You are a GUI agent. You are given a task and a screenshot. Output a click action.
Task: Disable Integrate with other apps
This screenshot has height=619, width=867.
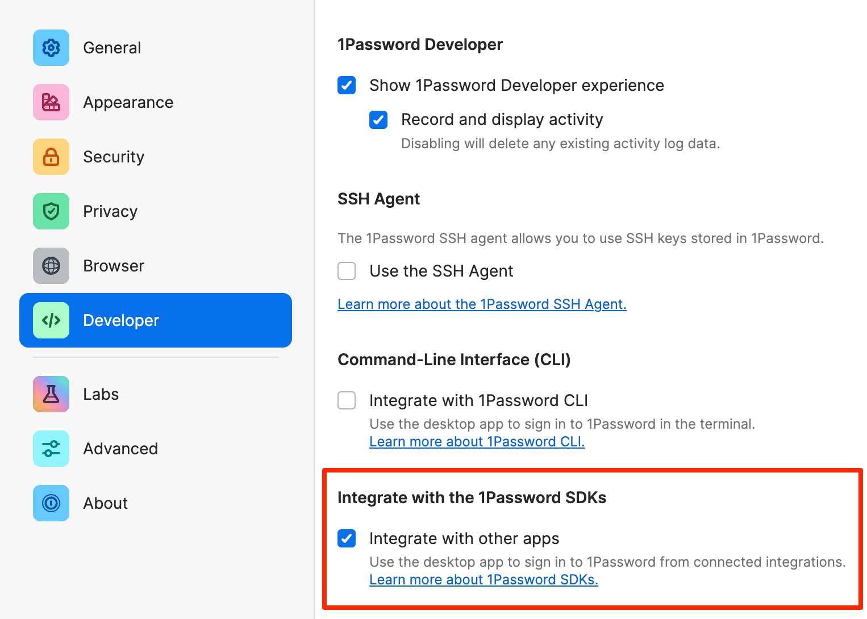pyautogui.click(x=347, y=538)
